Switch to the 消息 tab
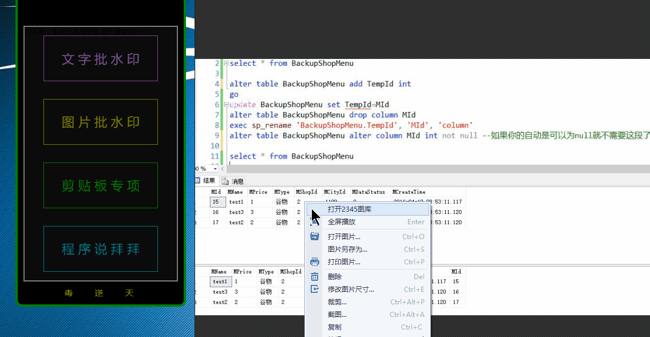650x337 pixels. (x=232, y=181)
